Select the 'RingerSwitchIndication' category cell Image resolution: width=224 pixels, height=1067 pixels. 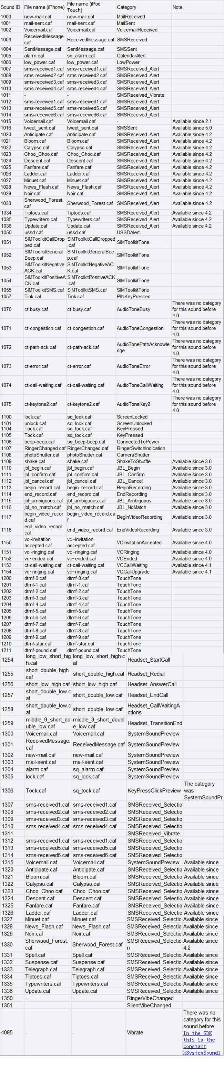[141, 449]
